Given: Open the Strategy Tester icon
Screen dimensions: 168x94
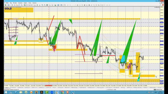Looking at the screenshot, I should (x=22, y=5).
